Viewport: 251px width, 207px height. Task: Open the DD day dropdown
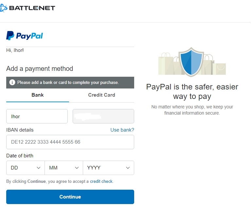click(x=26, y=168)
